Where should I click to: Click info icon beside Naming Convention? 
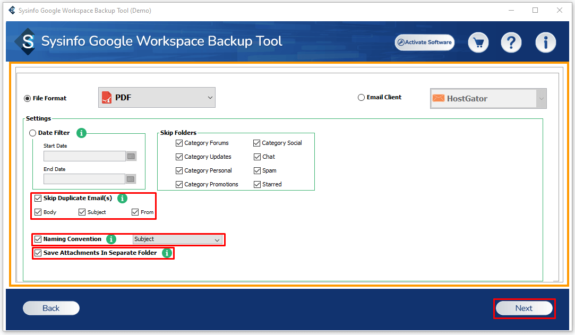pyautogui.click(x=111, y=239)
